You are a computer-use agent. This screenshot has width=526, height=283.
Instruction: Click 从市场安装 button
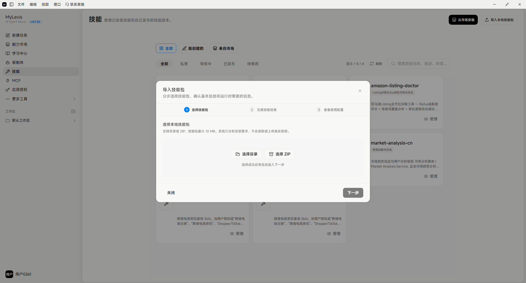coord(463,20)
